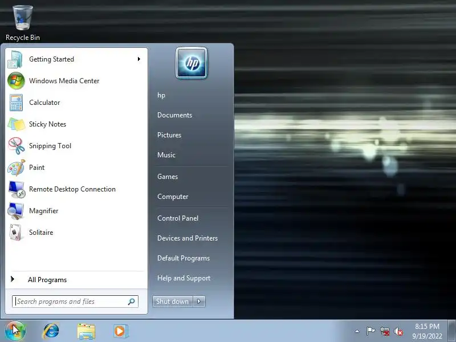Open the hp user folder
This screenshot has width=456, height=342.
click(x=161, y=95)
